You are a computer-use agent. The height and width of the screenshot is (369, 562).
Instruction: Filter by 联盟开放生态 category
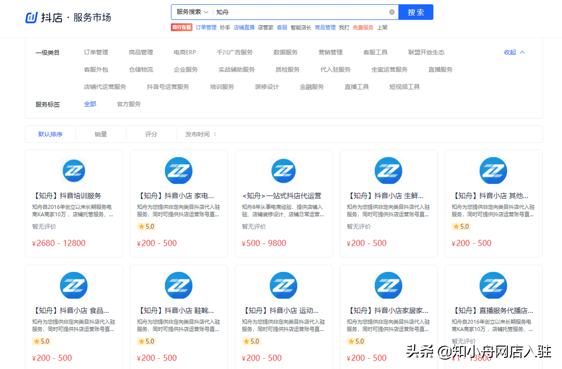[427, 52]
